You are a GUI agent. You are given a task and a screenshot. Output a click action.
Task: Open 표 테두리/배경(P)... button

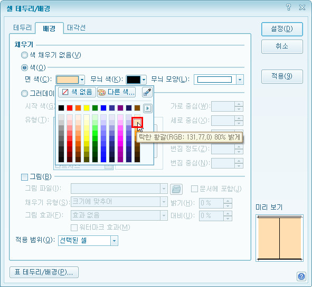44,272
